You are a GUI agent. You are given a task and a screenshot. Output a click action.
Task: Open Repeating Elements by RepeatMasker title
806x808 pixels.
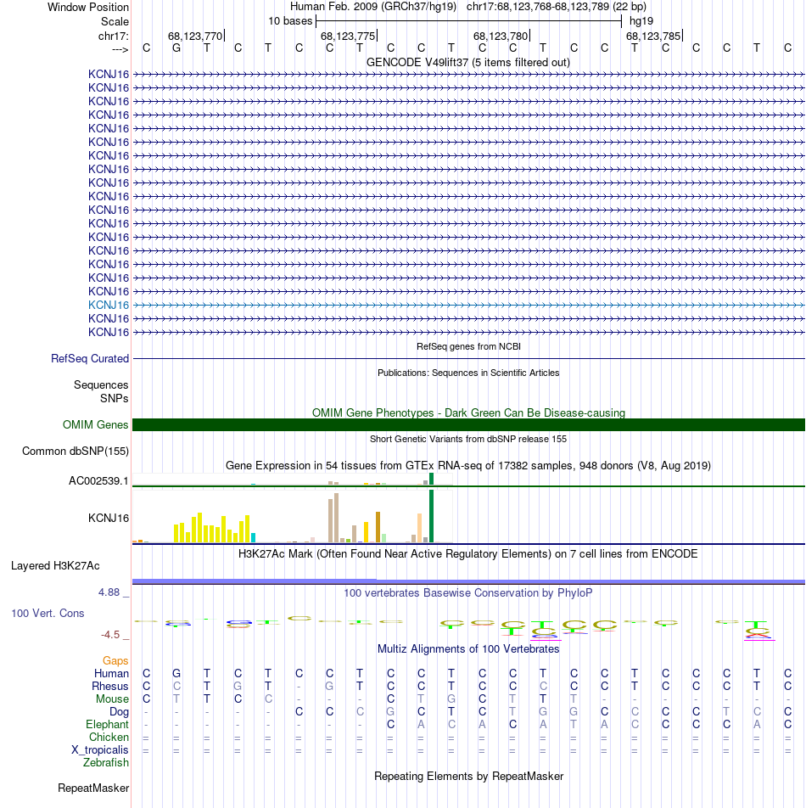pyautogui.click(x=468, y=776)
